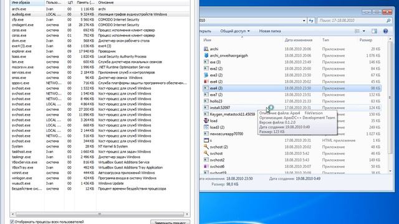
Task: Open Explorer help icon
Action: (x=385, y=31)
